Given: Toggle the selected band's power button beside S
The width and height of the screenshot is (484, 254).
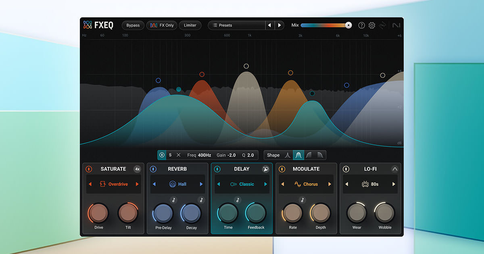Looking at the screenshot, I should point(162,155).
